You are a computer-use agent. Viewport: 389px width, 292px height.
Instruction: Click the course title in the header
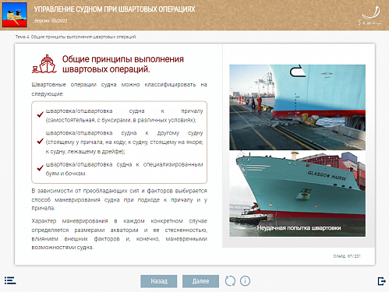point(115,9)
